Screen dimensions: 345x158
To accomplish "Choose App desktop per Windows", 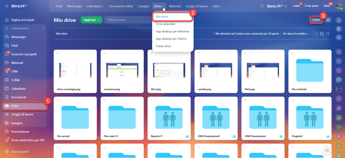I will click(x=172, y=32).
